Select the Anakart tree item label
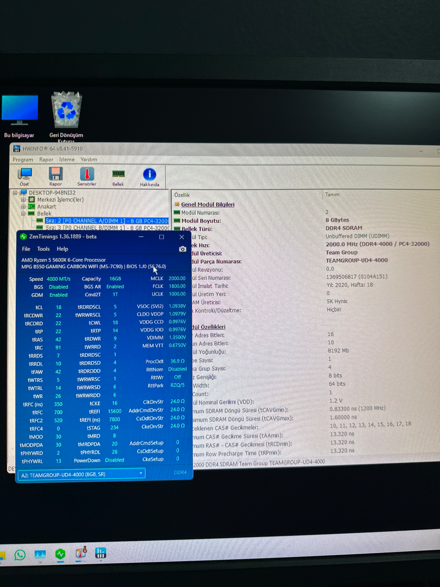The height and width of the screenshot is (587, 440). point(47,207)
